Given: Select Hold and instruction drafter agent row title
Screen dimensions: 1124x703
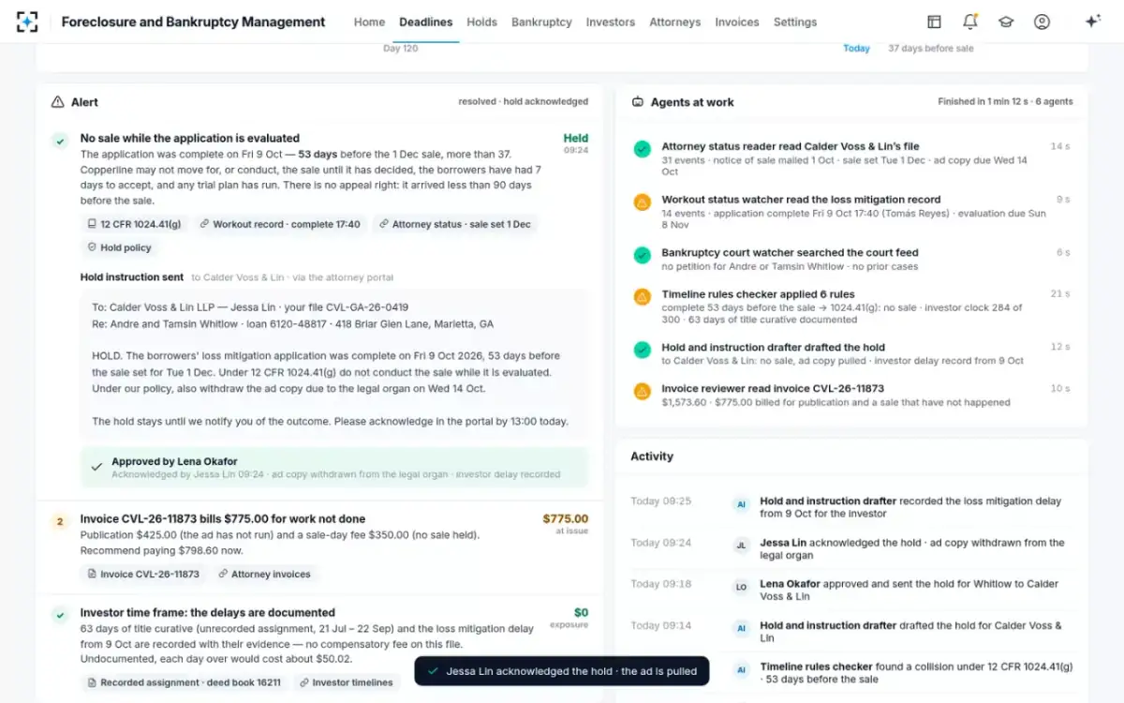Looking at the screenshot, I should 774,347.
